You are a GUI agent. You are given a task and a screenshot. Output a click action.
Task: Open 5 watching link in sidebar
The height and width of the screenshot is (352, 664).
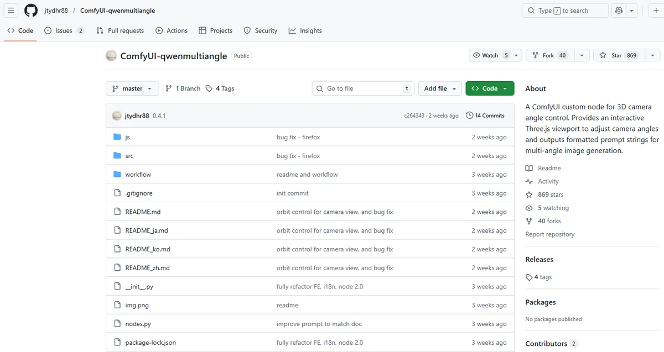547,208
